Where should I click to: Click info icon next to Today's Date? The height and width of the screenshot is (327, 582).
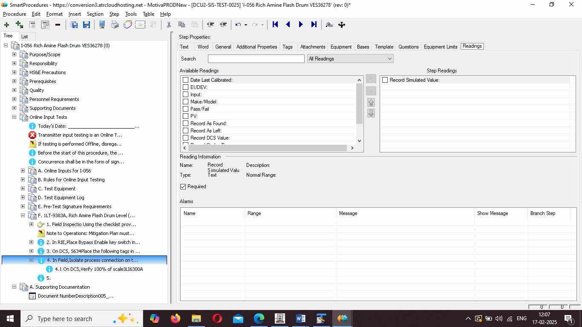pyautogui.click(x=32, y=126)
